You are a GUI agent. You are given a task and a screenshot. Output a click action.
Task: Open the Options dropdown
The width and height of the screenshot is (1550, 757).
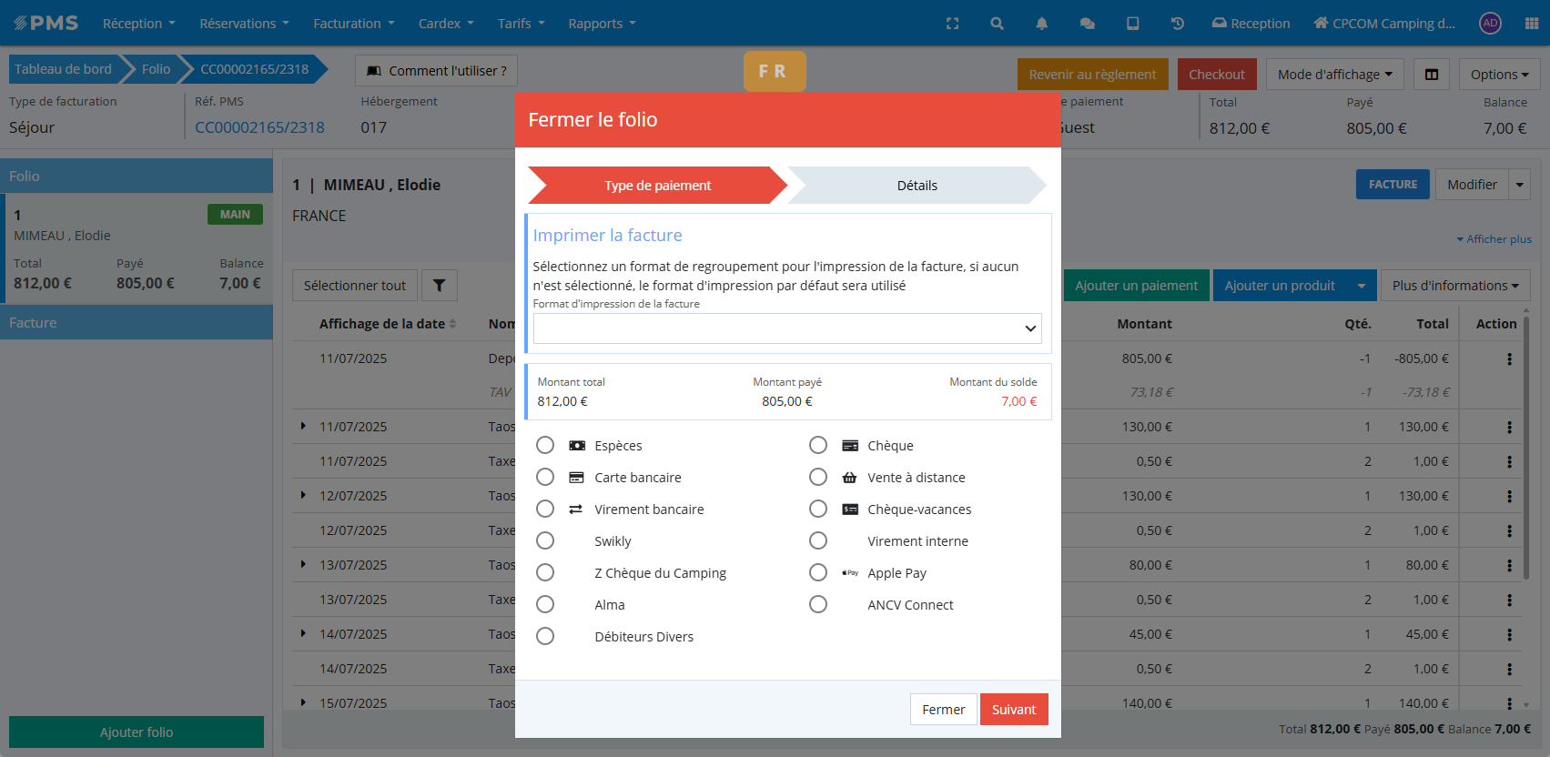pos(1498,75)
